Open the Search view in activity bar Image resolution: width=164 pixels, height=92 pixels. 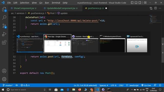tap(4, 18)
